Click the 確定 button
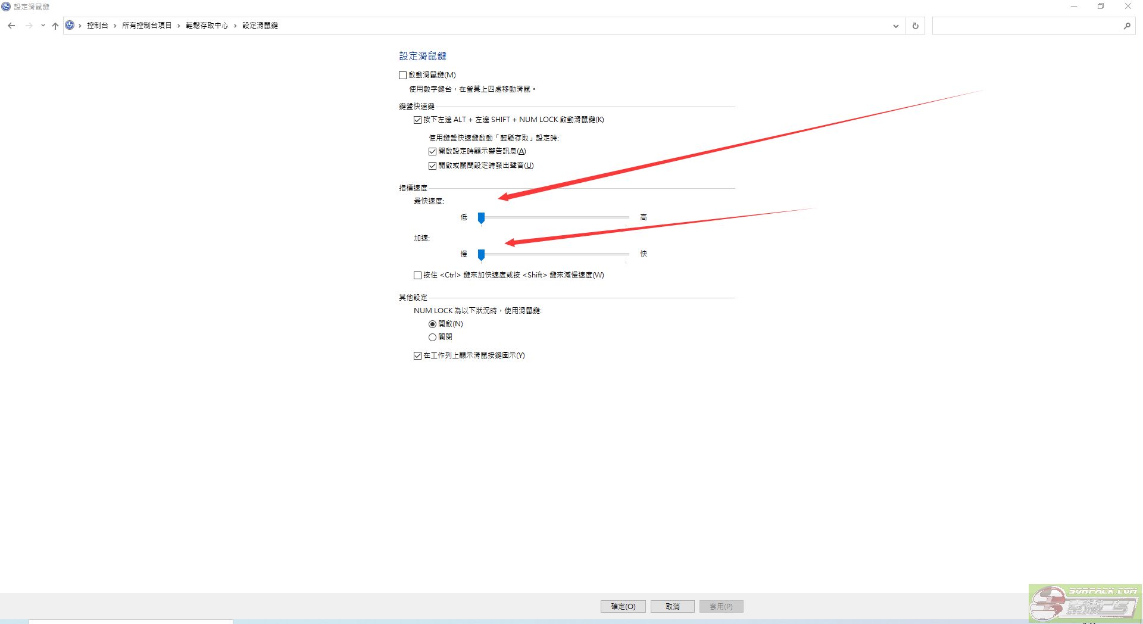This screenshot has height=624, width=1143. (623, 606)
